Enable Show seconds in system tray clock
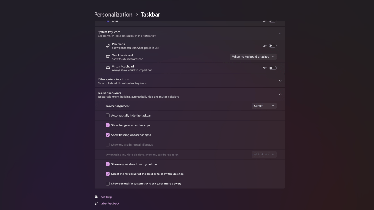The image size is (374, 210). [108, 184]
